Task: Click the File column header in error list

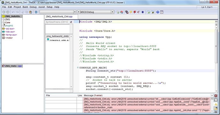Action: pyautogui.click(x=61, y=95)
